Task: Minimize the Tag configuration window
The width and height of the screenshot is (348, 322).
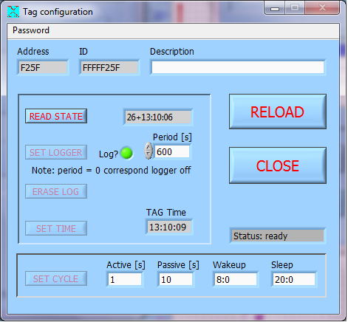Action: 275,8
